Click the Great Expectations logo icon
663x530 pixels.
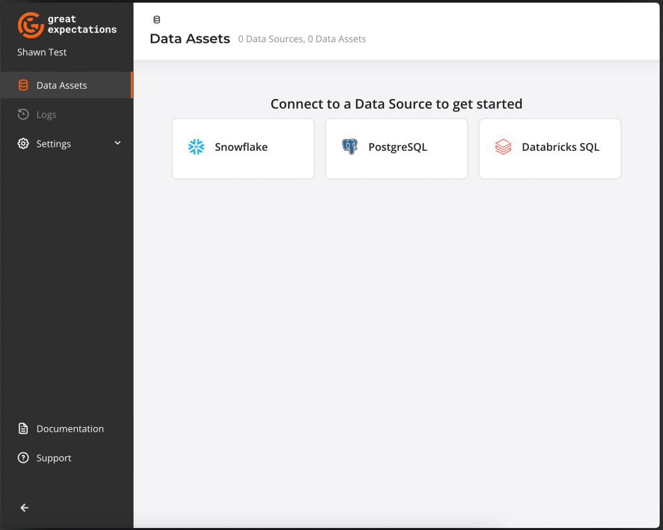[30, 25]
